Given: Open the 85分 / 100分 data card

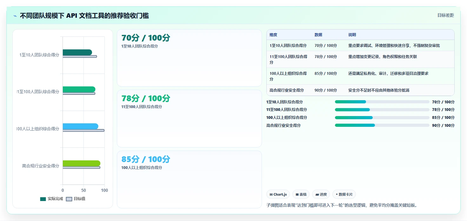Looking at the screenshot, I should (189, 179).
